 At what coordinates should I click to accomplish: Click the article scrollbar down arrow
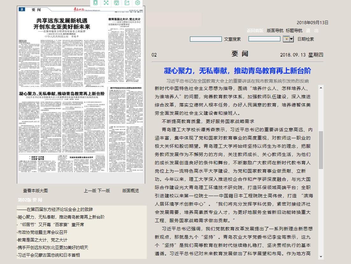[x=321, y=256]
